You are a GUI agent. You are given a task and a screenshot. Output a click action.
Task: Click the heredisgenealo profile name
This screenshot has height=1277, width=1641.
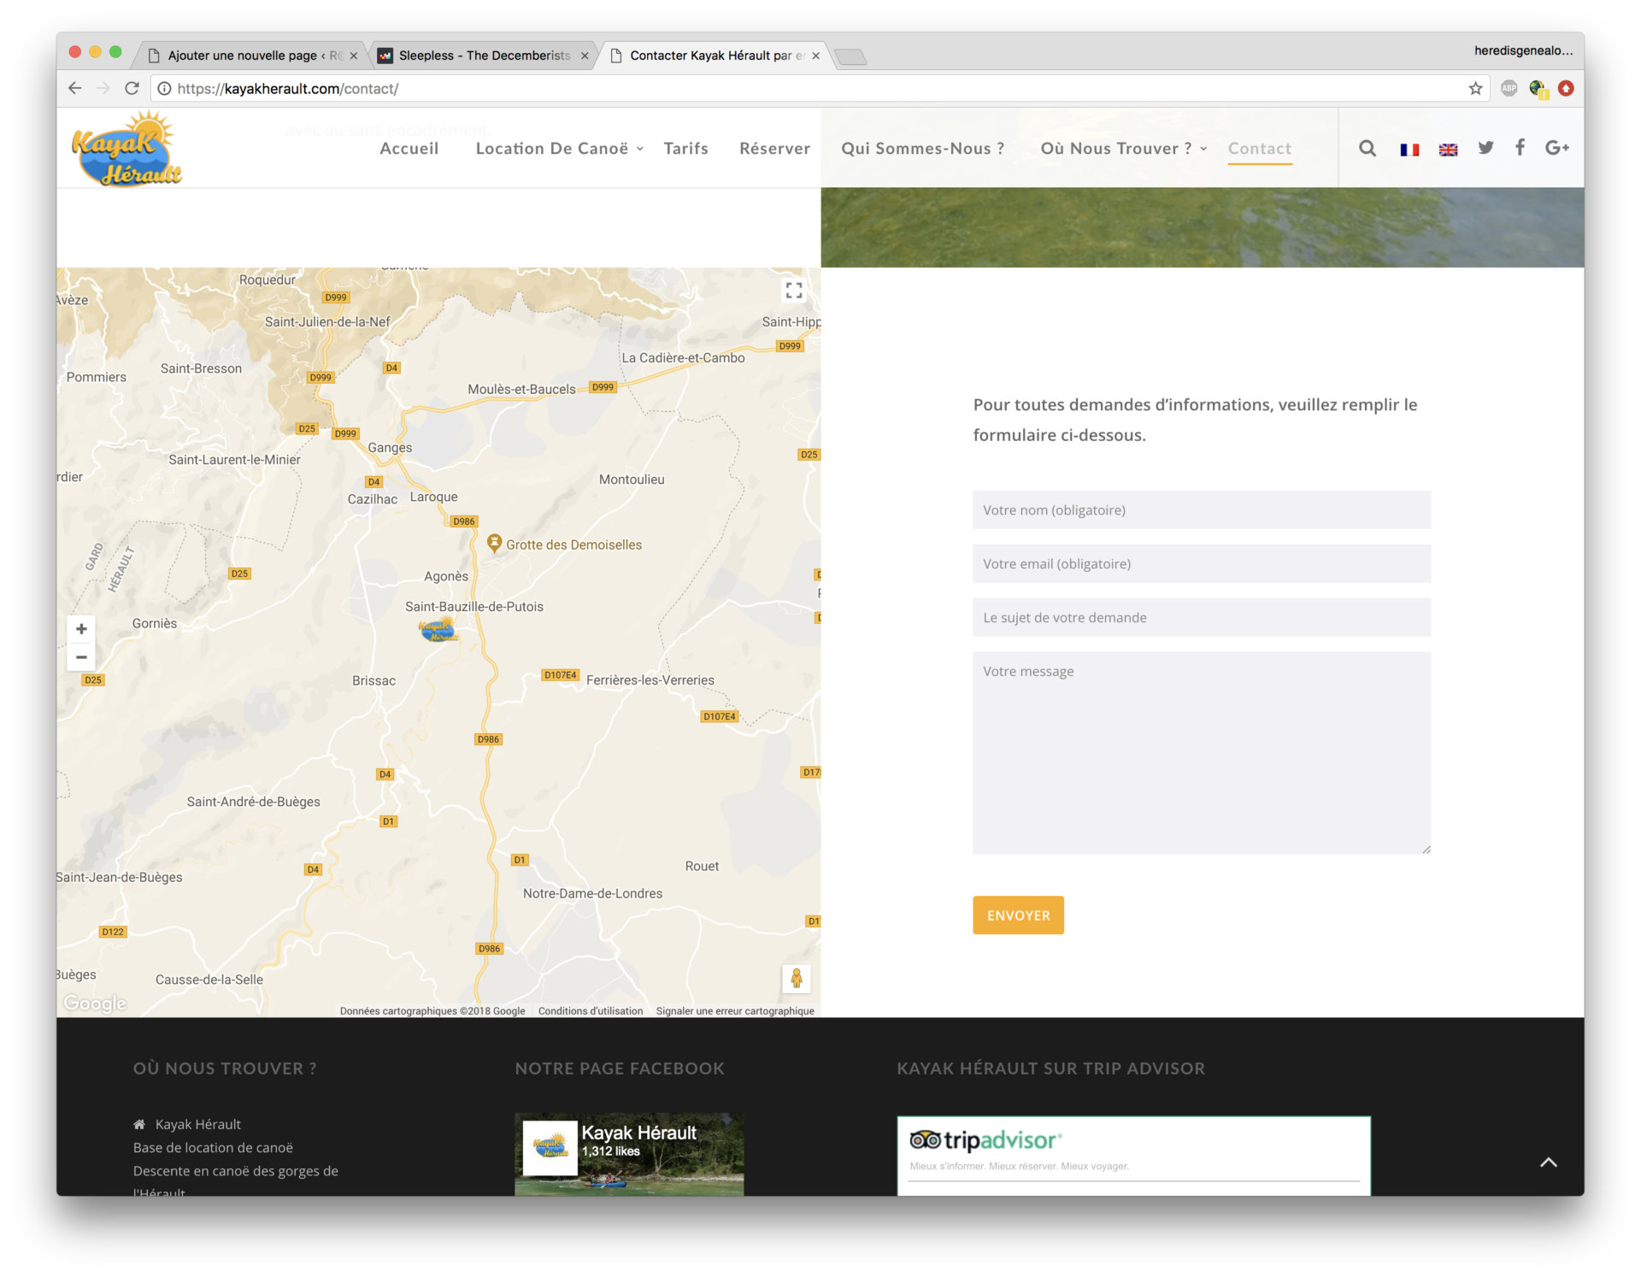click(1523, 50)
